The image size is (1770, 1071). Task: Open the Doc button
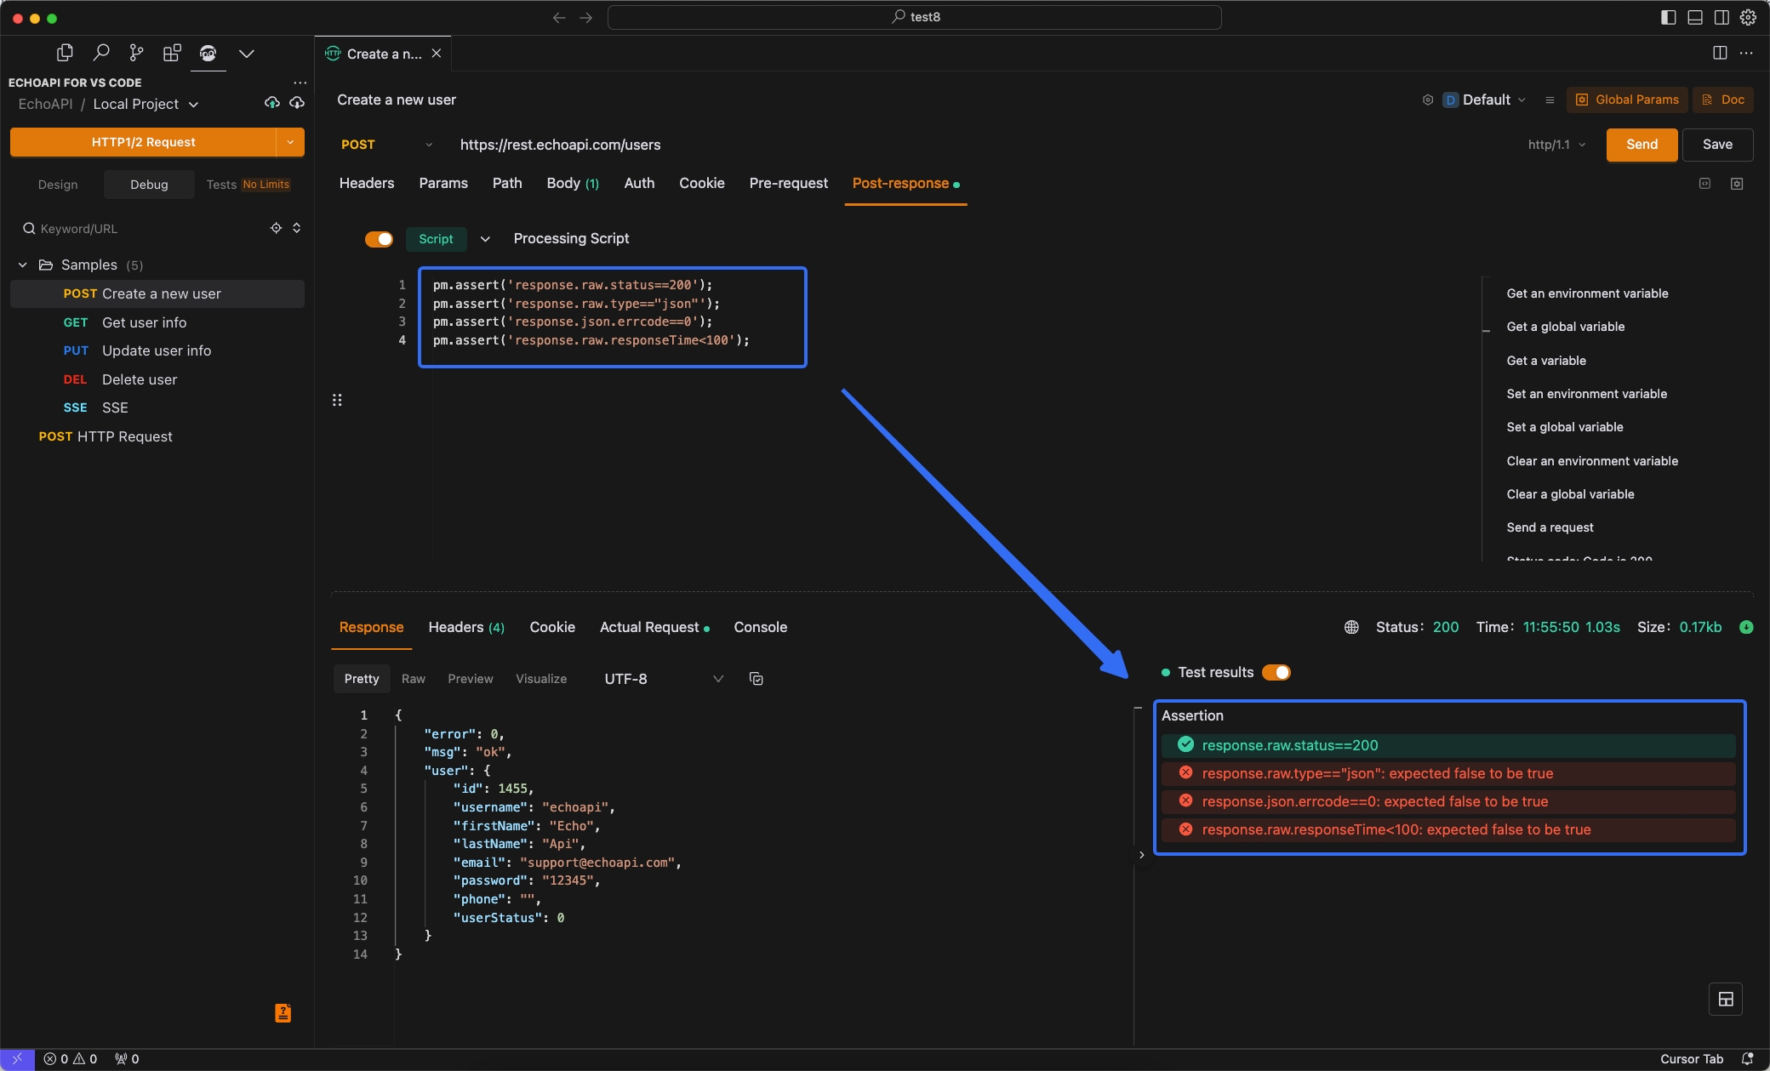pyautogui.click(x=1722, y=100)
